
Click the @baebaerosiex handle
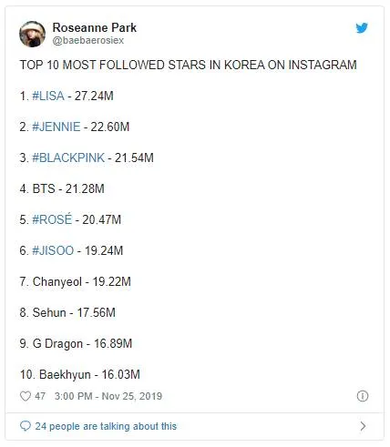88,40
